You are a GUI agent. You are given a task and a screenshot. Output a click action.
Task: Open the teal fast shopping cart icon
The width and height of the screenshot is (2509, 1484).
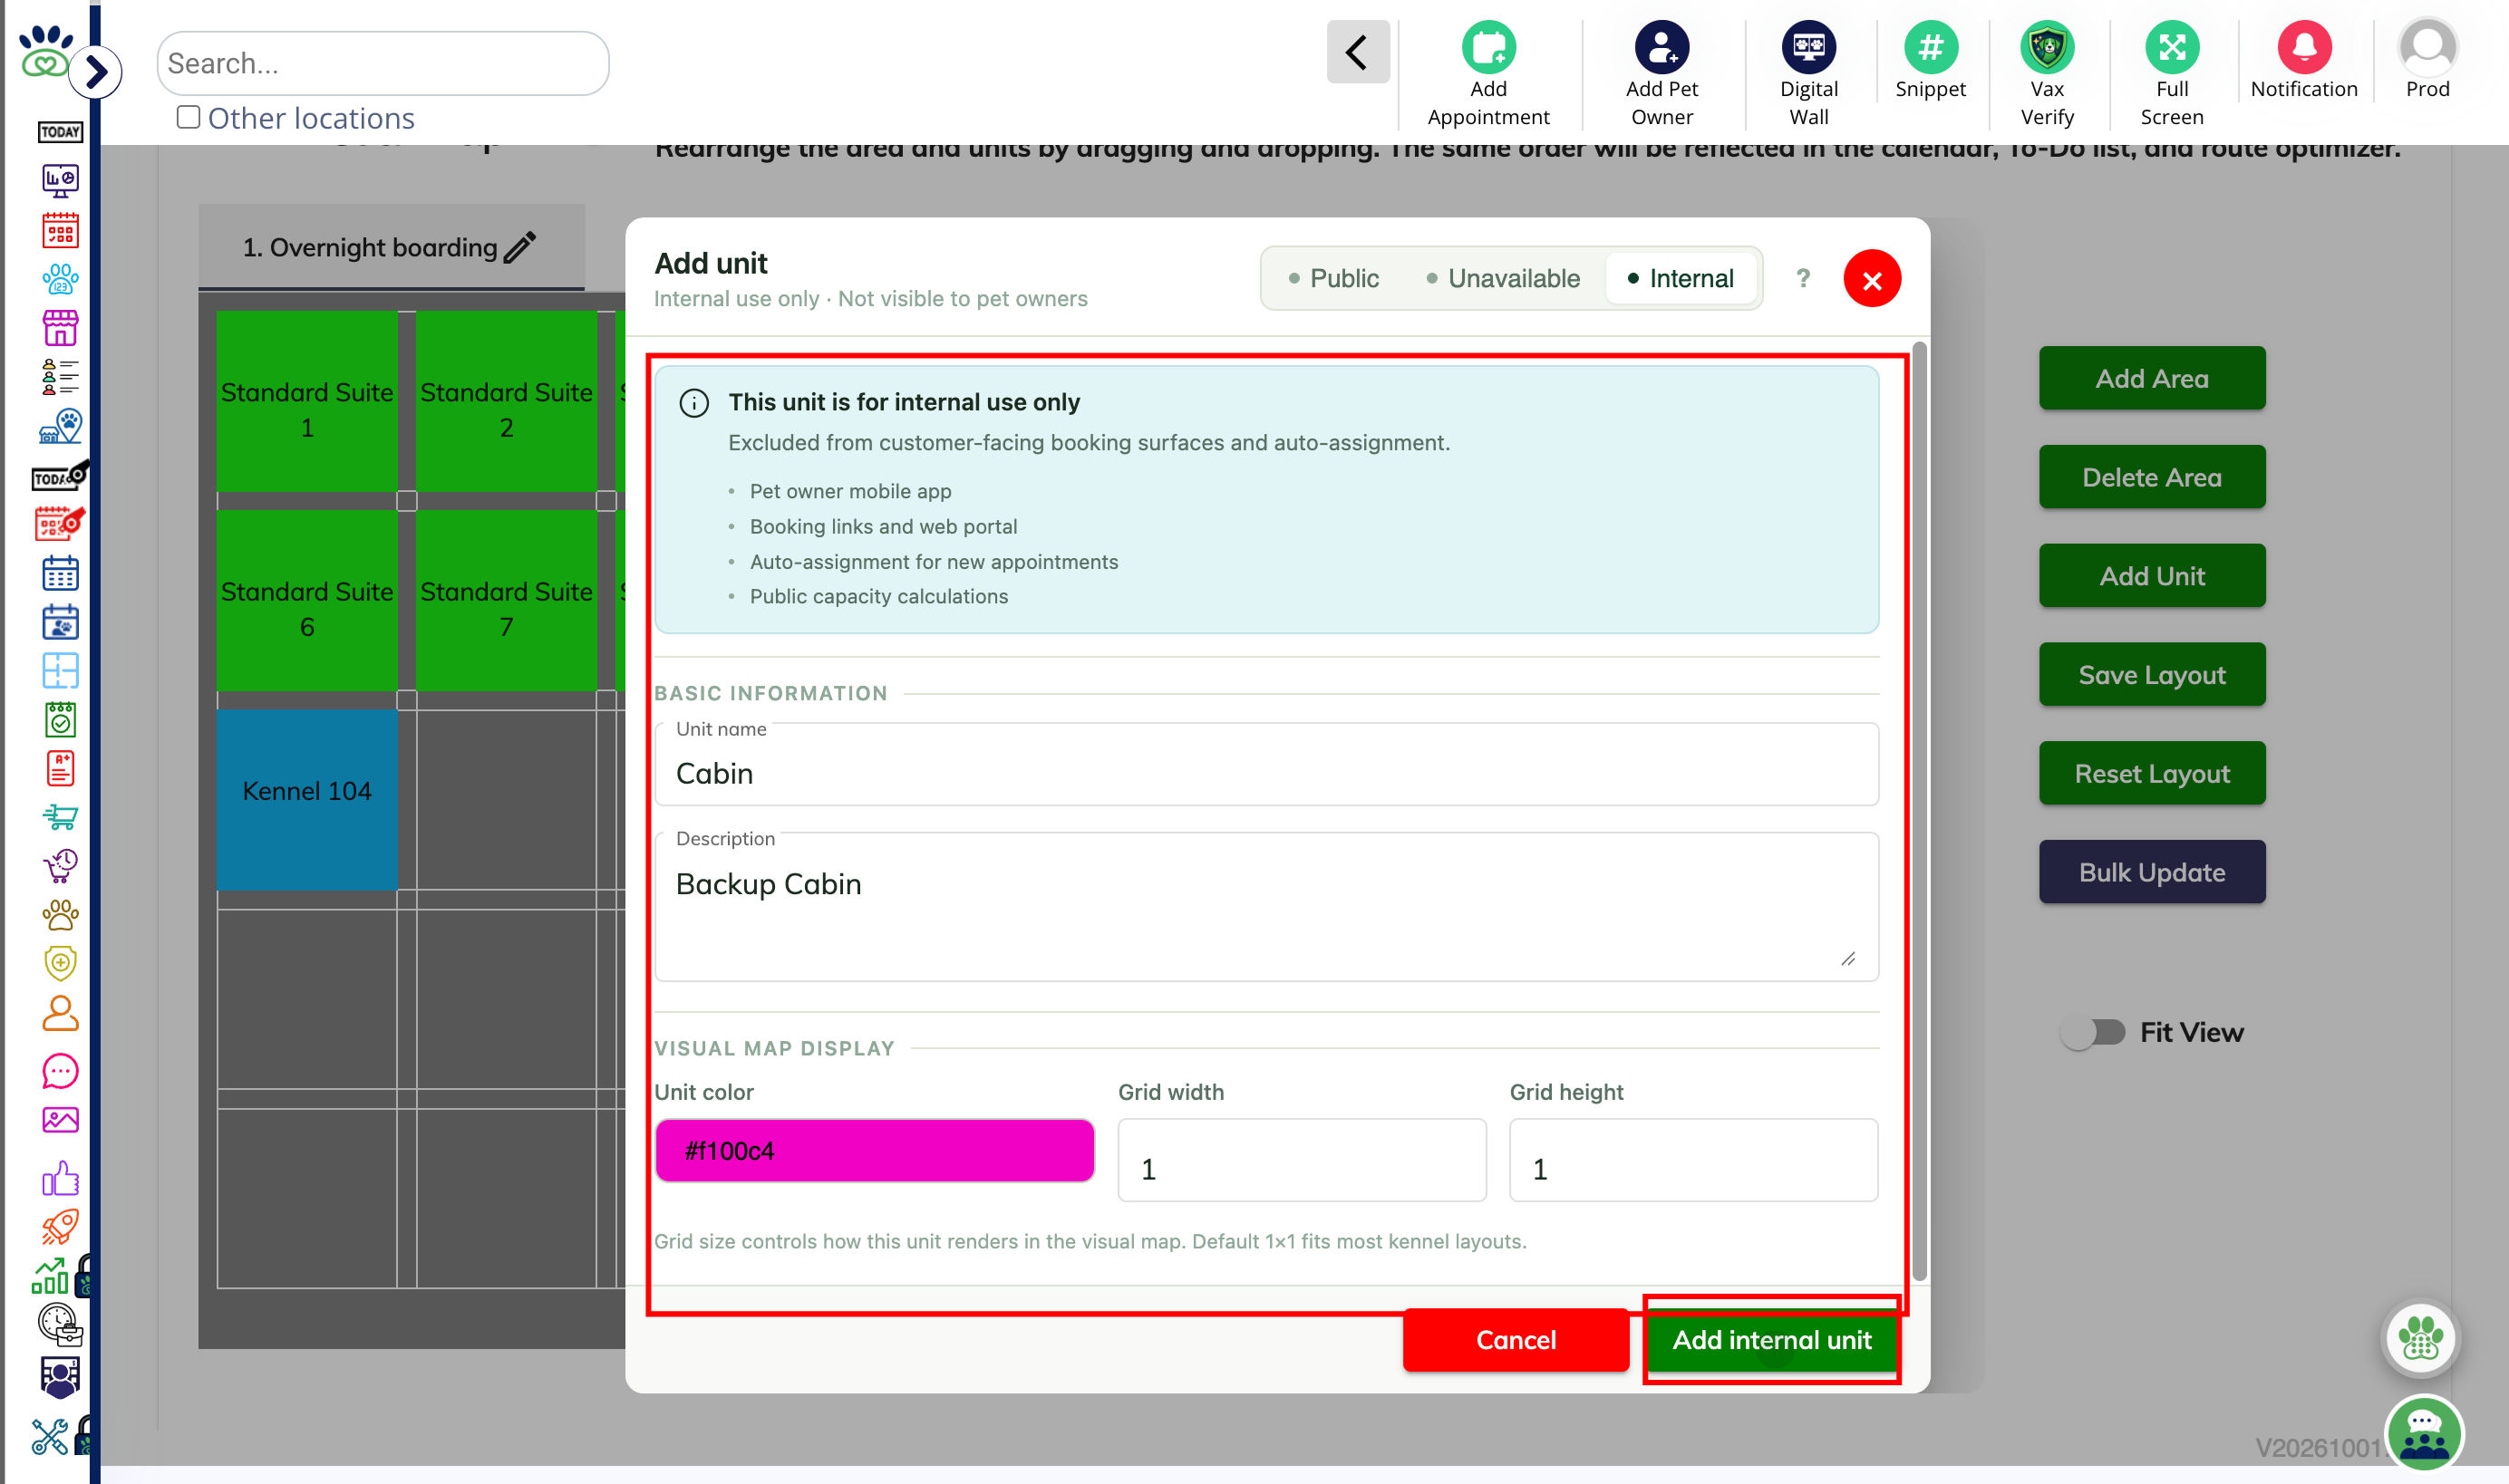[x=60, y=817]
